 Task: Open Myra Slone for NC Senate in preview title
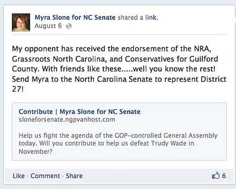[x=100, y=112]
